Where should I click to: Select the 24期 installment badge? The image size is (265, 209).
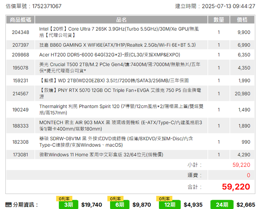click(x=222, y=205)
